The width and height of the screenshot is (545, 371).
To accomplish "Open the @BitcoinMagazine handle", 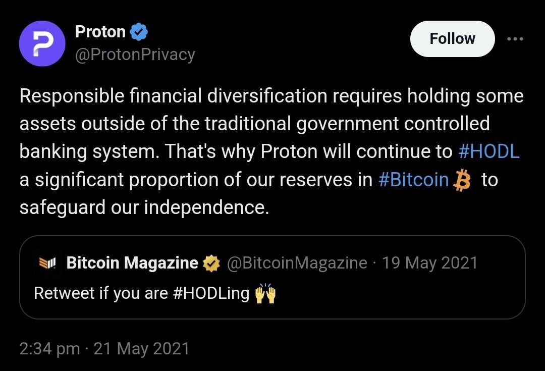I will click(x=297, y=263).
